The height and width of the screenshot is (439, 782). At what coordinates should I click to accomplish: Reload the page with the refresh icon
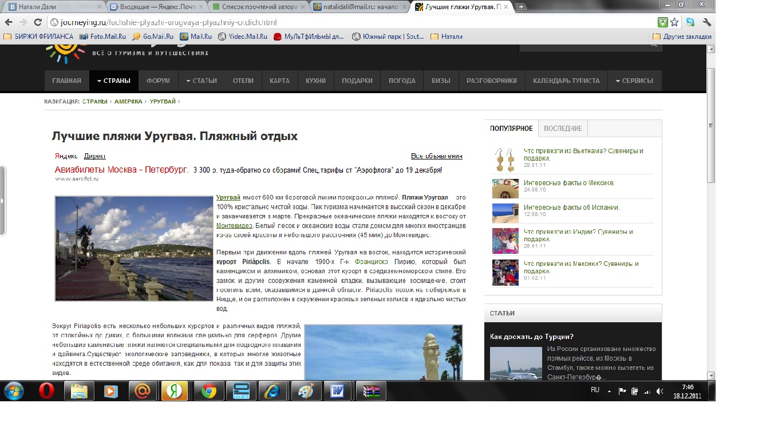click(x=38, y=22)
